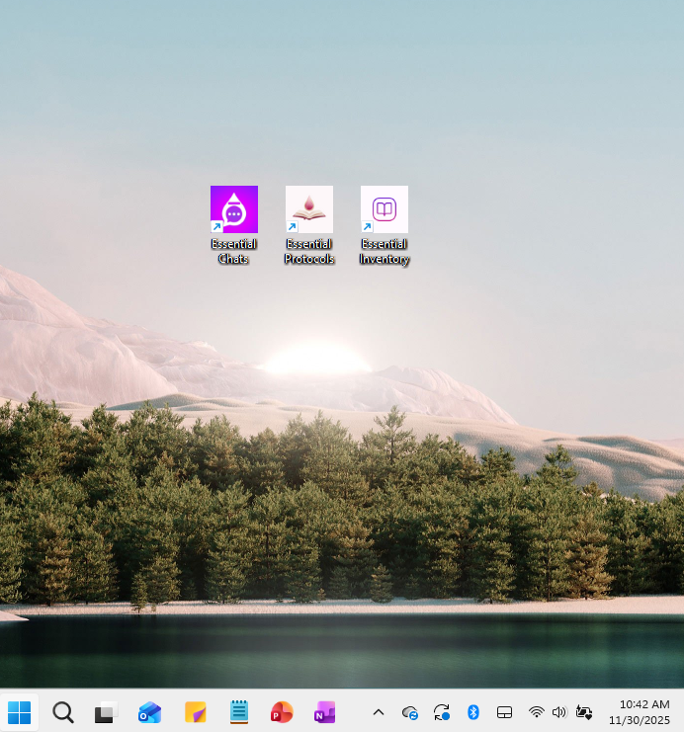Viewport: 684px width, 732px height.
Task: Open the yellow Sticky Notes taskbar app
Action: tap(195, 712)
